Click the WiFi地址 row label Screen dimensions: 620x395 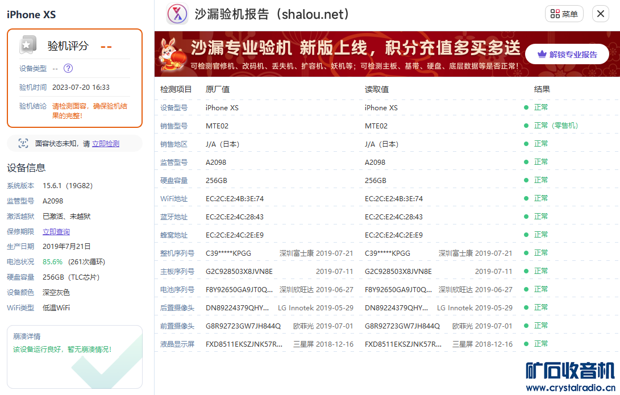pyautogui.click(x=173, y=198)
